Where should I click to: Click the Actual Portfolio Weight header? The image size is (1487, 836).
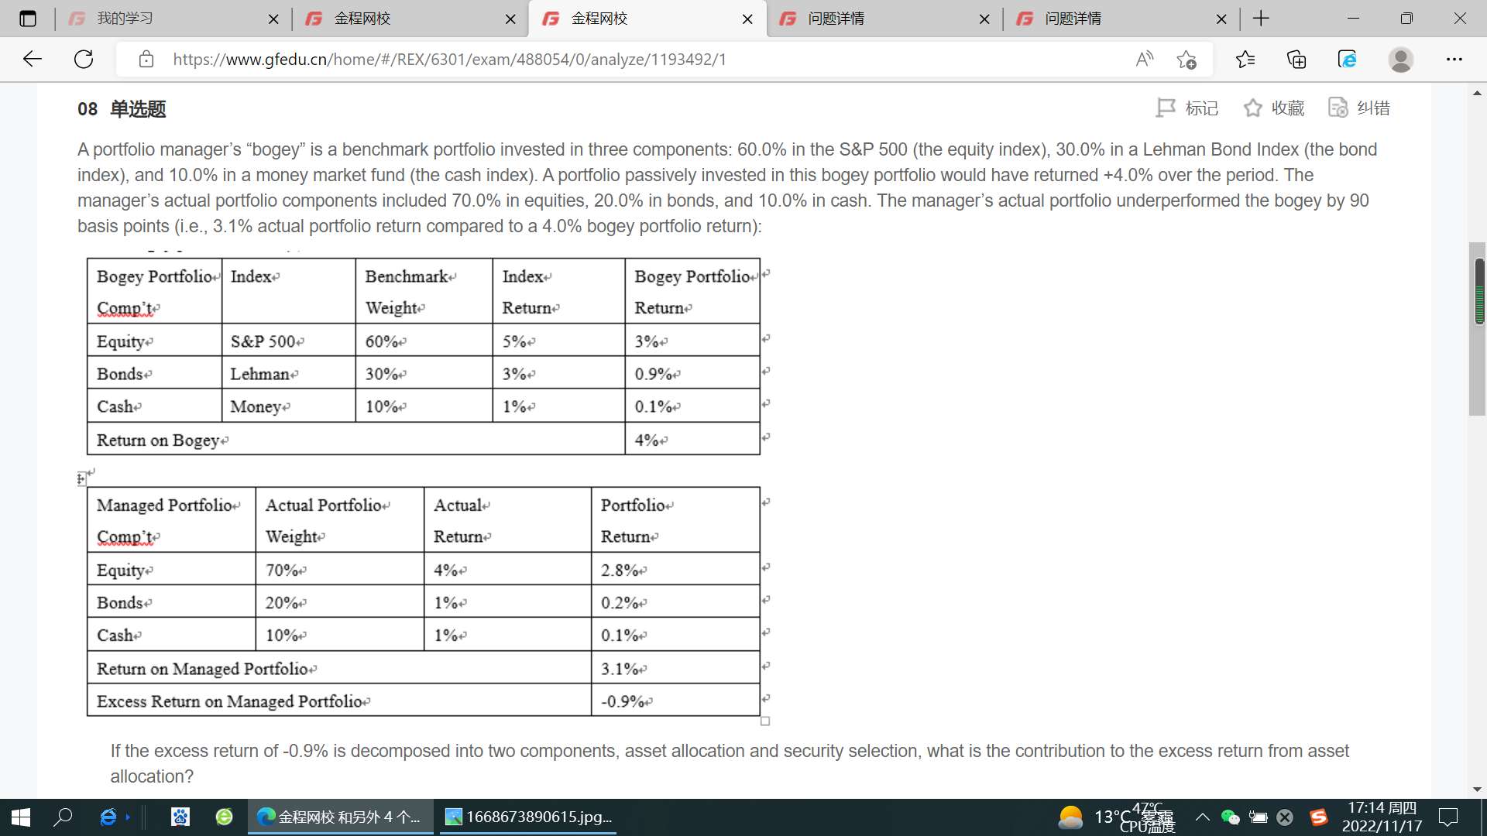click(339, 520)
